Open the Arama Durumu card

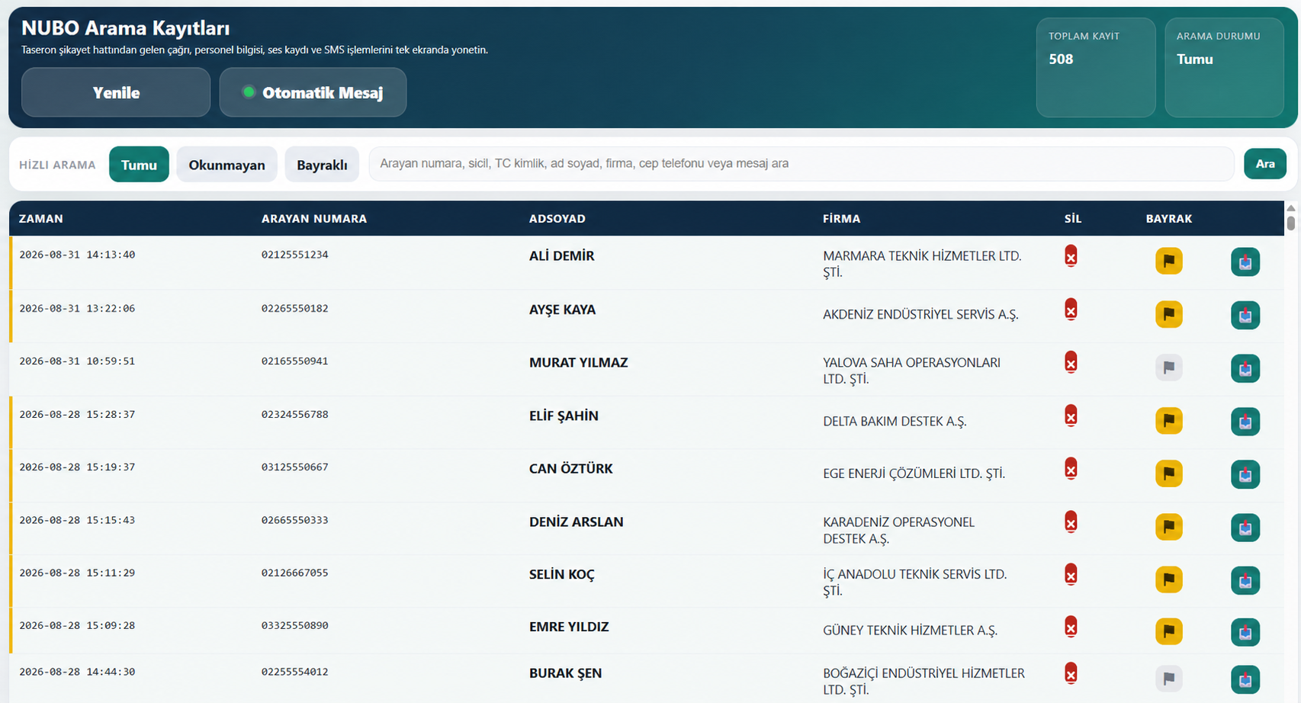point(1224,68)
